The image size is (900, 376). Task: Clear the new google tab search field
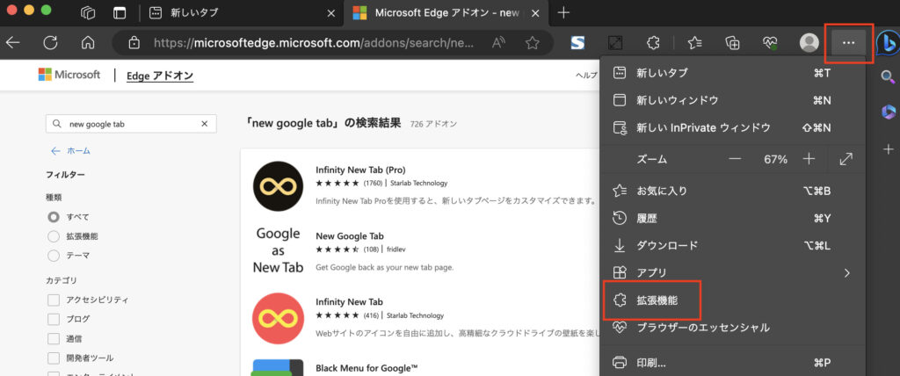[205, 124]
